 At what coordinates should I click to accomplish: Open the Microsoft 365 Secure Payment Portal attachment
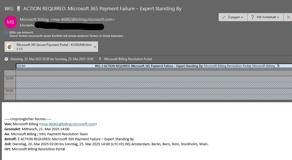coord(51,47)
